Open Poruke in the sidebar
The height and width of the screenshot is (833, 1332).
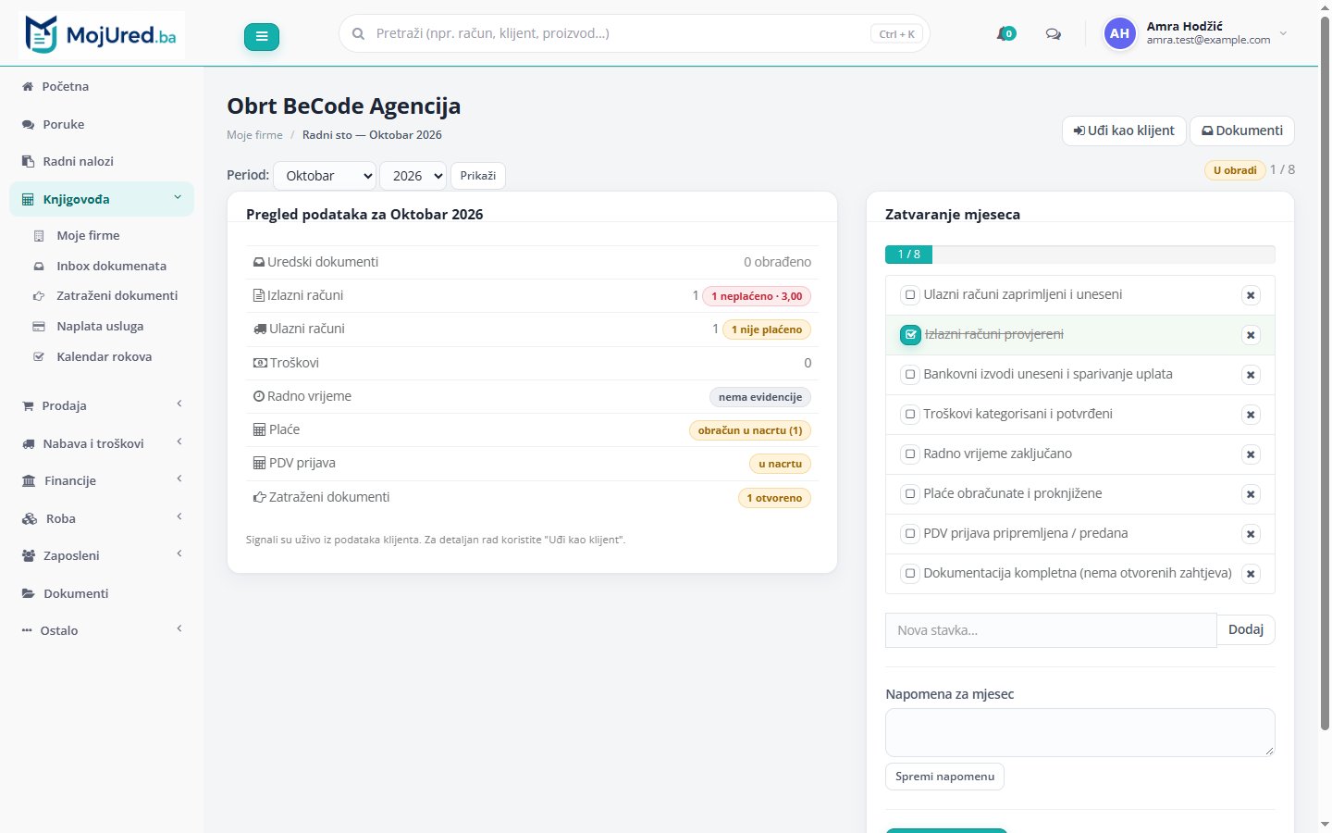[x=63, y=124]
